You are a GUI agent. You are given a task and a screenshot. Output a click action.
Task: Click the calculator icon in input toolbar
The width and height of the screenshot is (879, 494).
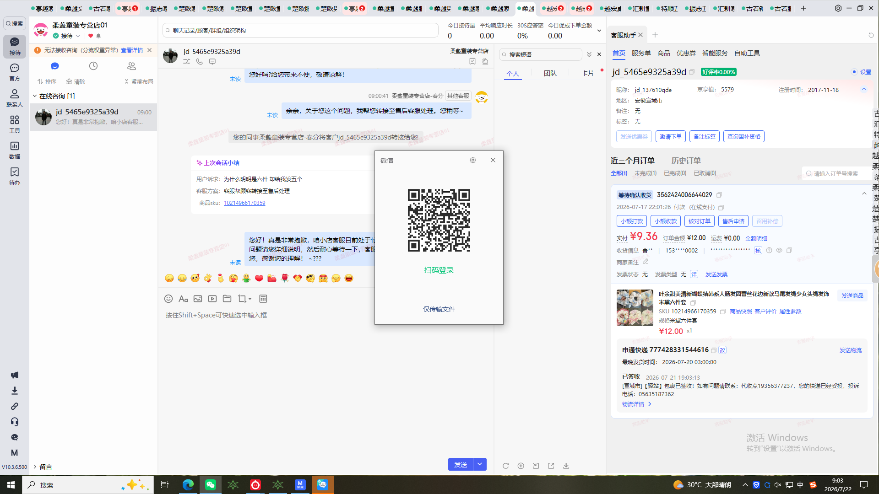263,299
